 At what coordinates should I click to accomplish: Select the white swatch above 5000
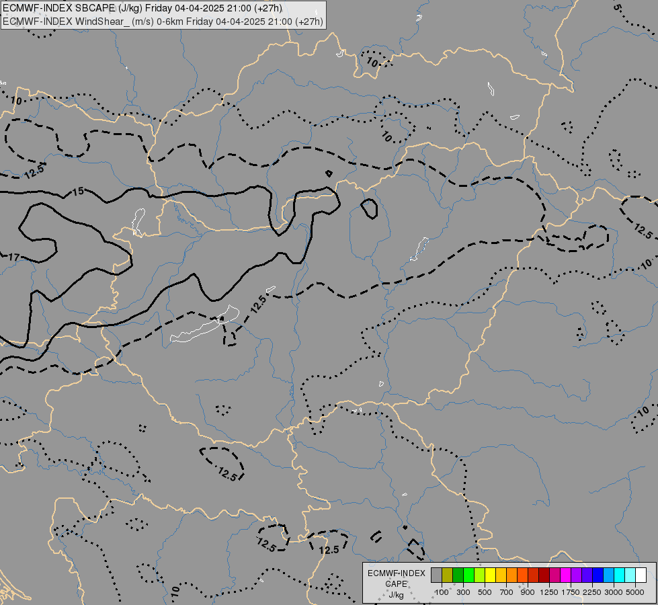[641, 575]
